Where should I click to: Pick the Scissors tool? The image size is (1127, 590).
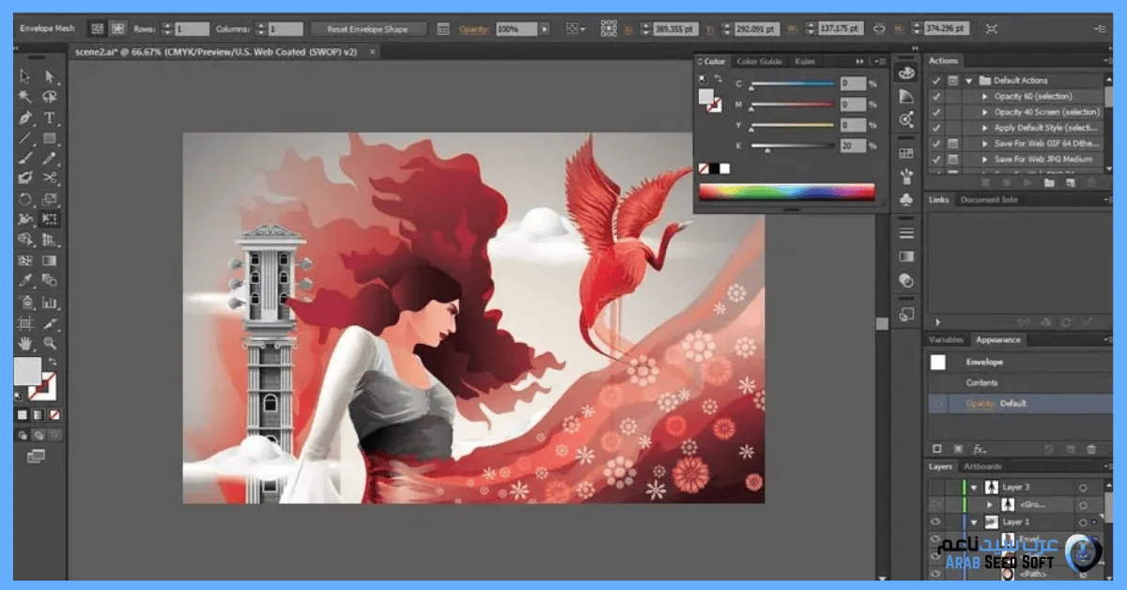click(x=50, y=178)
